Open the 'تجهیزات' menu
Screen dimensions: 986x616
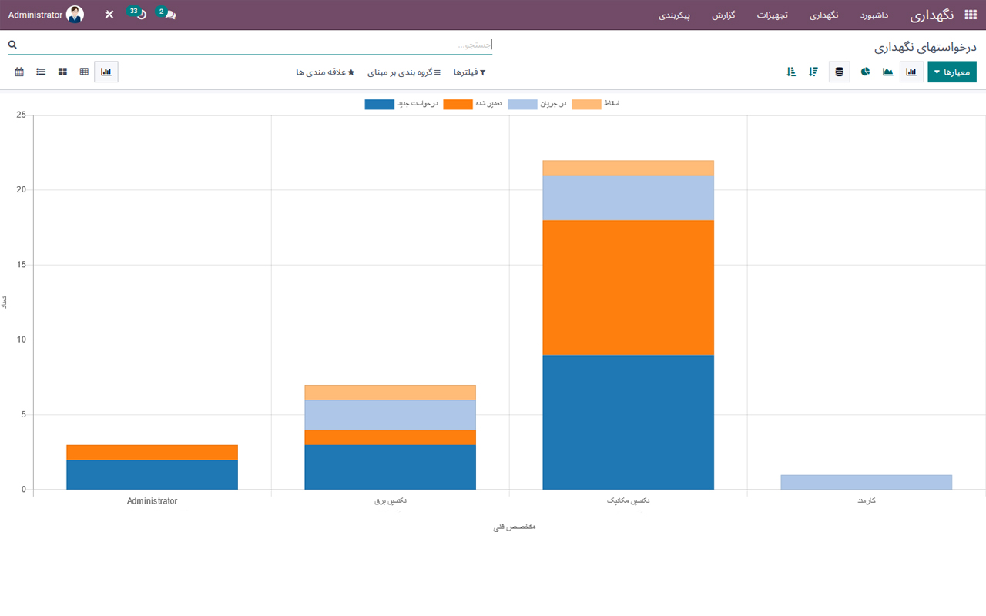click(772, 15)
